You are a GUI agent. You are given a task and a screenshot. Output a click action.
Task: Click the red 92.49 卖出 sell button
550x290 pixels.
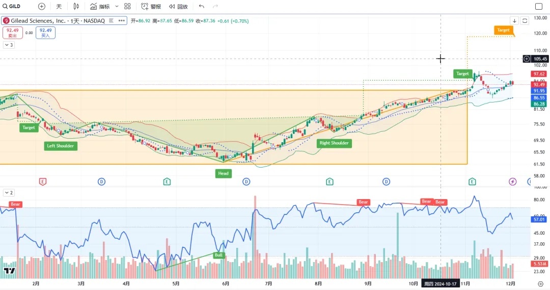13,33
